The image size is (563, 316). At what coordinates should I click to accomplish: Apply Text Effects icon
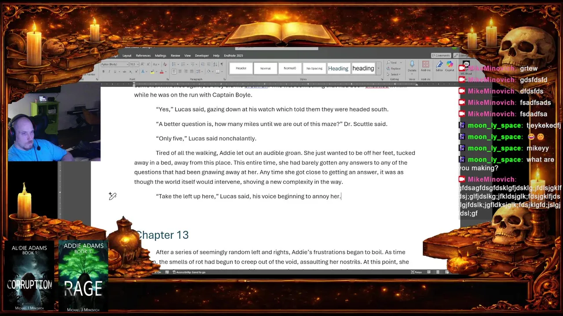[x=143, y=72]
